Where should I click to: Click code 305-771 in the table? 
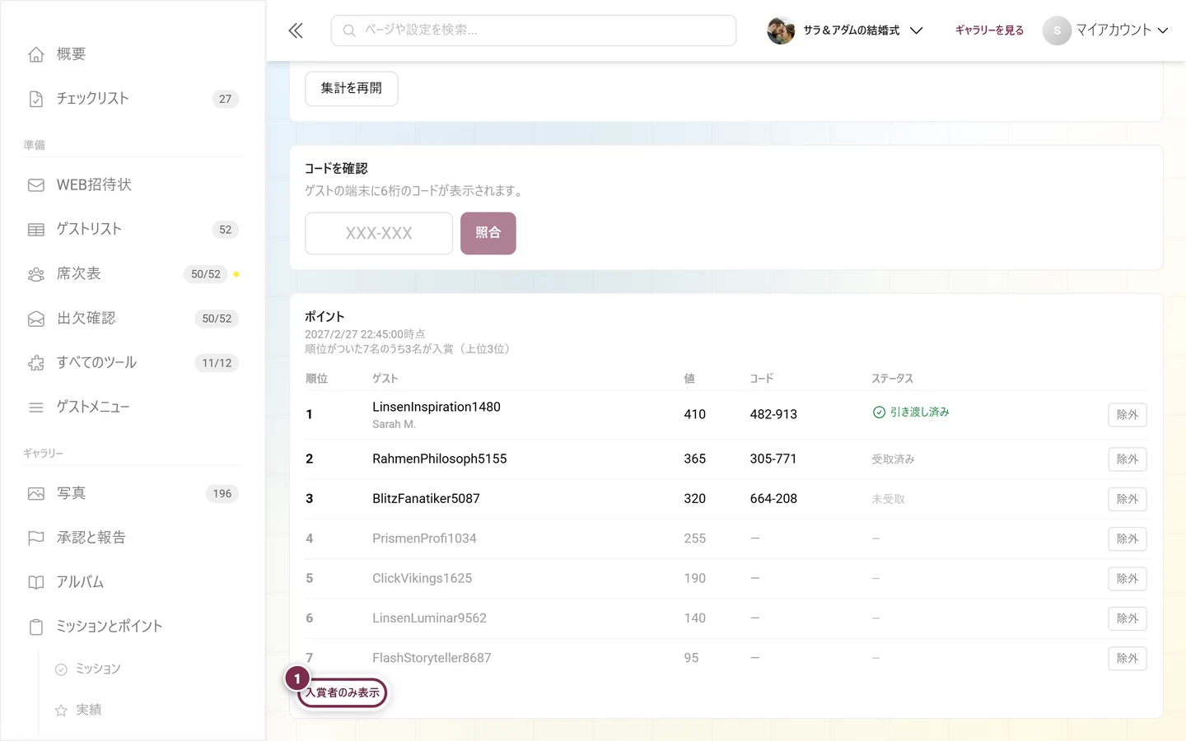(773, 459)
